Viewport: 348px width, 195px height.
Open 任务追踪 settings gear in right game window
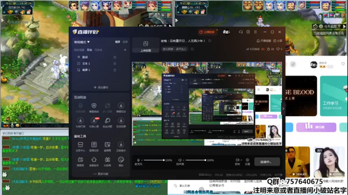pos(321,26)
